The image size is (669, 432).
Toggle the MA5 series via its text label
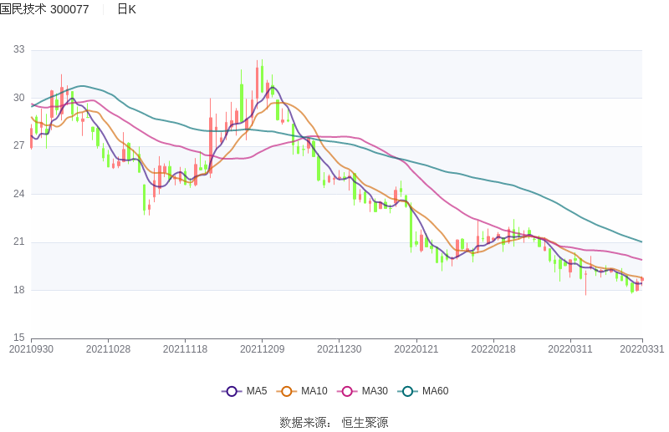click(x=256, y=391)
